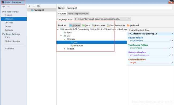Screen dimensions: 174x105
Task: Open Problems page
Action: click(9, 49)
